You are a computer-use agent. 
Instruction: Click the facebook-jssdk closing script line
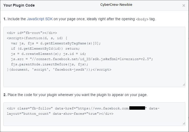coord(59,70)
